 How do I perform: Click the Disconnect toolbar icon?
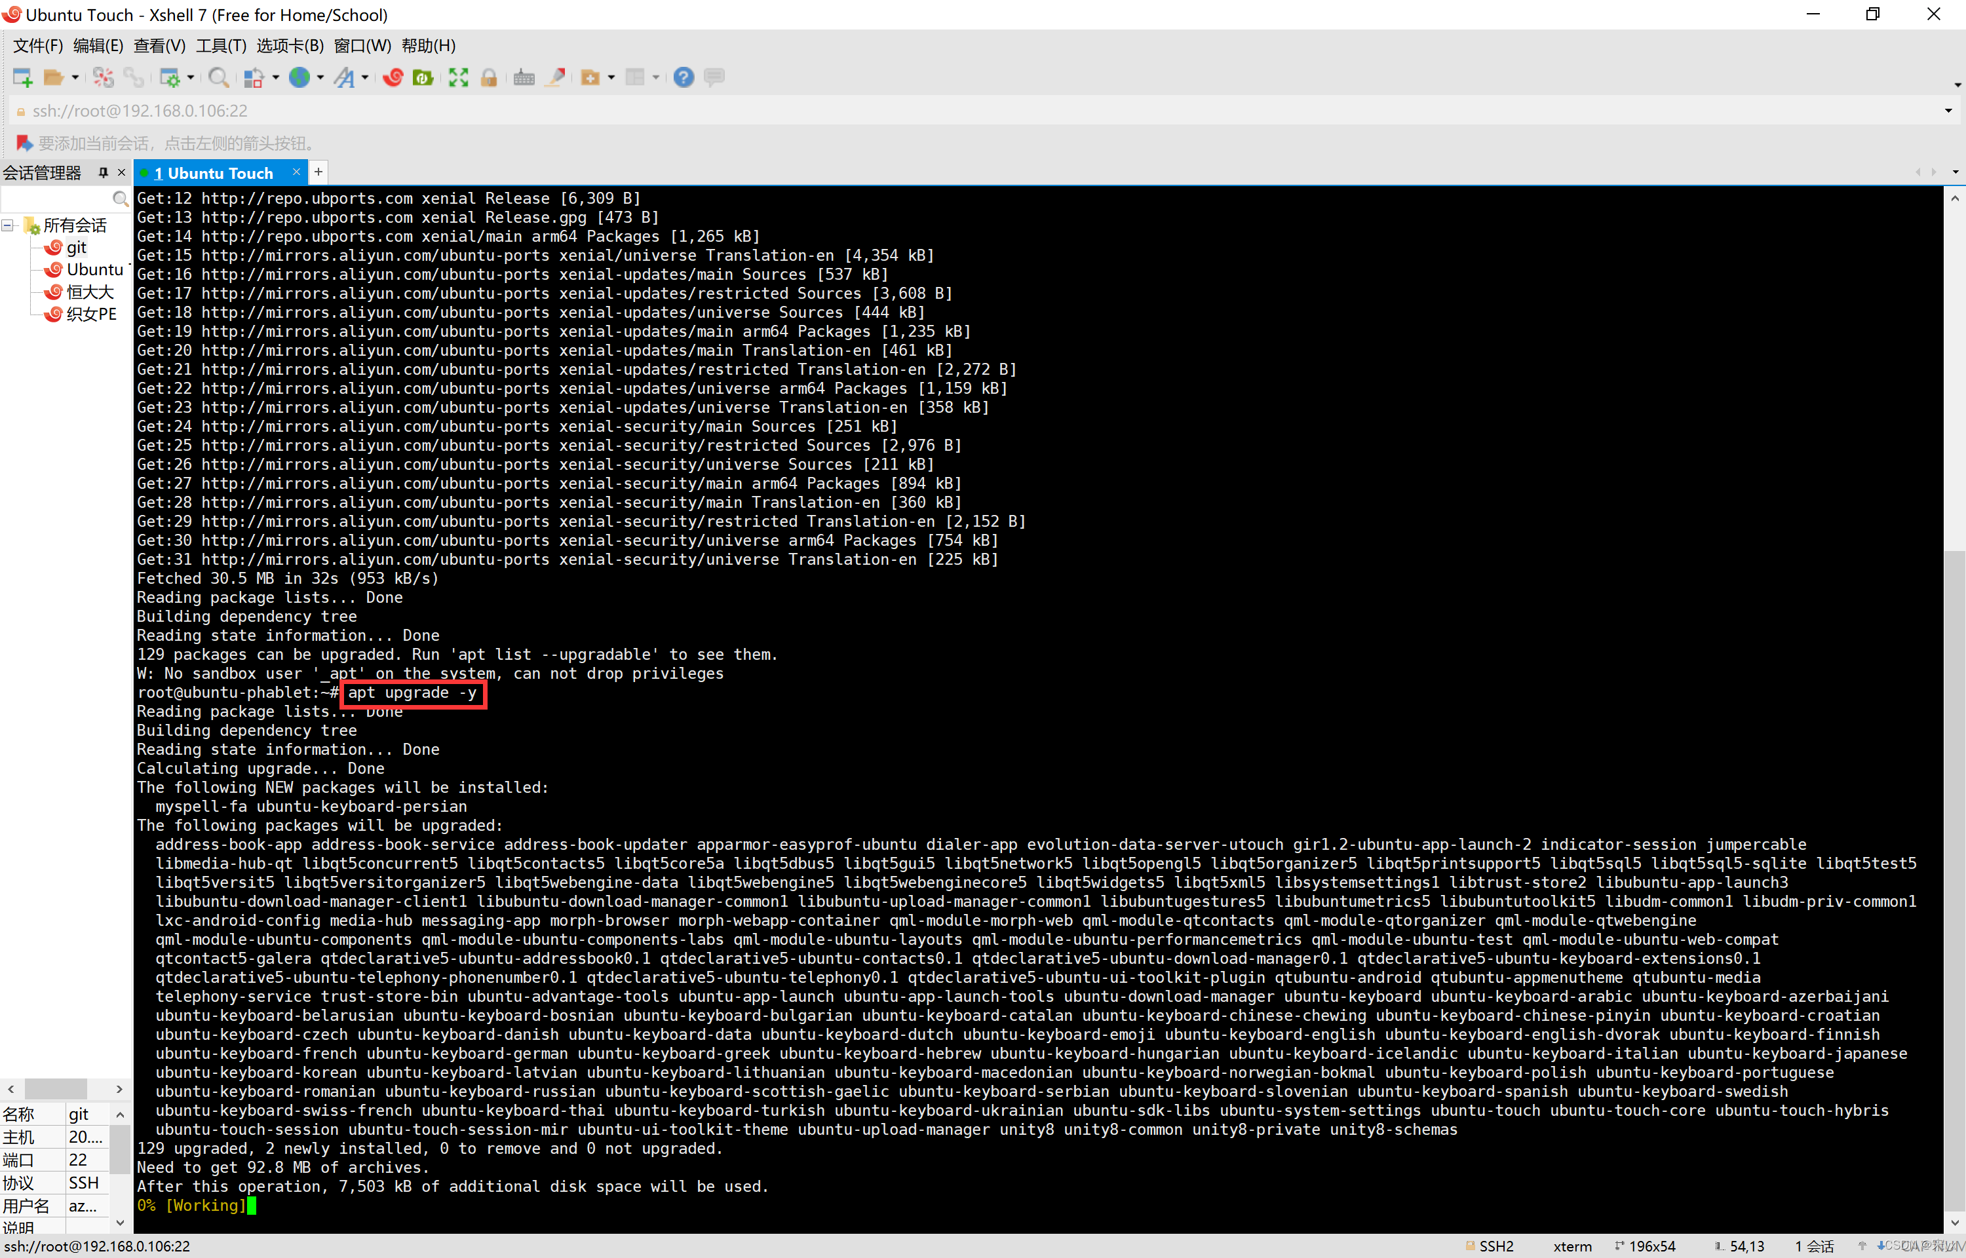coord(103,77)
